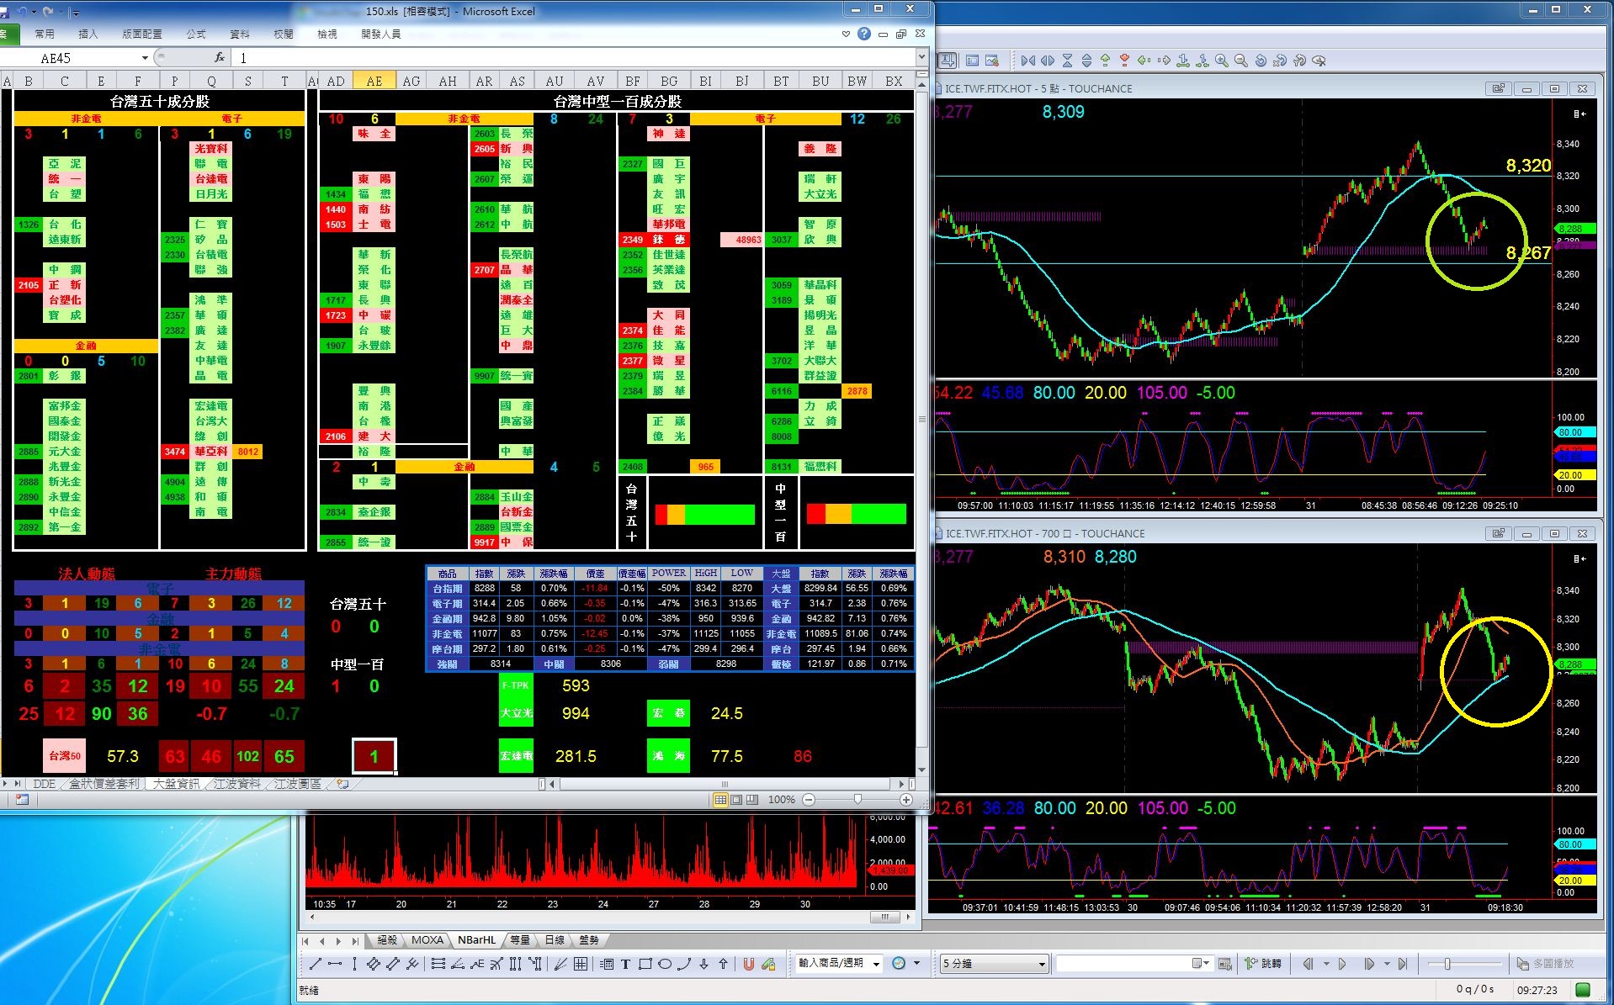The height and width of the screenshot is (1005, 1614).
Task: Click the play forward triangle button
Action: pos(1342,964)
